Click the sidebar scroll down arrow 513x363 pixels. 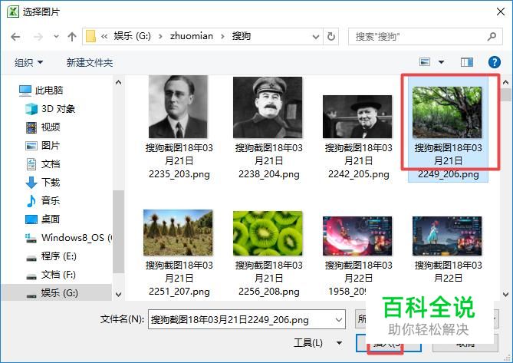[118, 294]
